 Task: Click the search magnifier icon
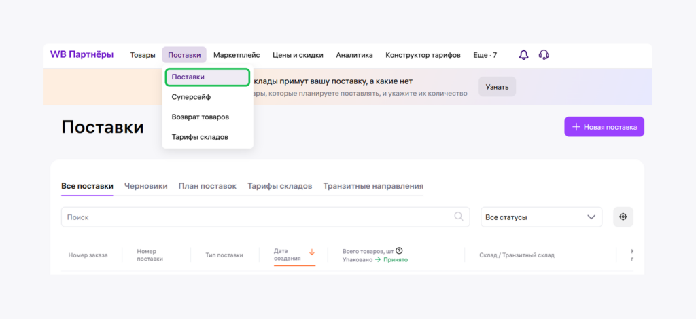coord(459,217)
